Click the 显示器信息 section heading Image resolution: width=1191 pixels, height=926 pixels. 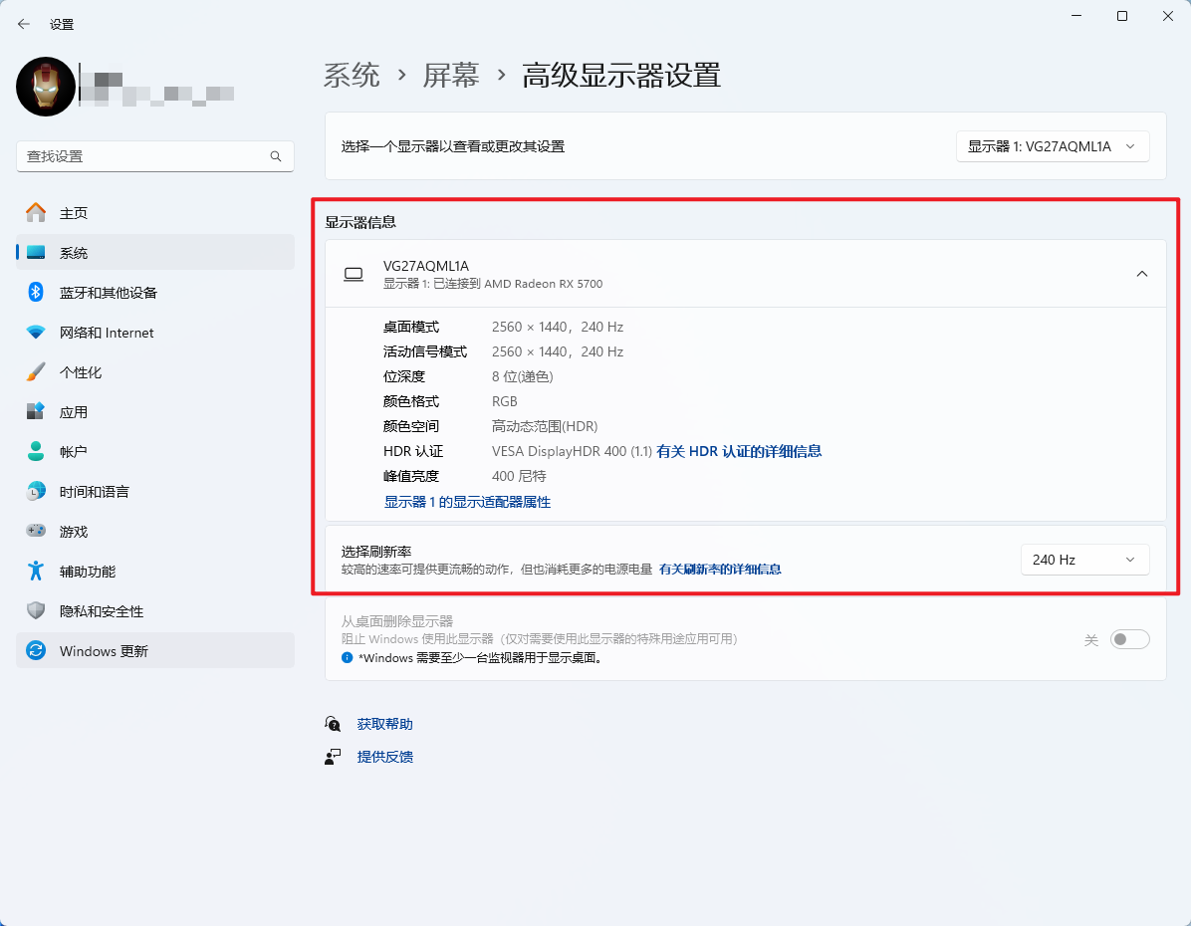360,223
